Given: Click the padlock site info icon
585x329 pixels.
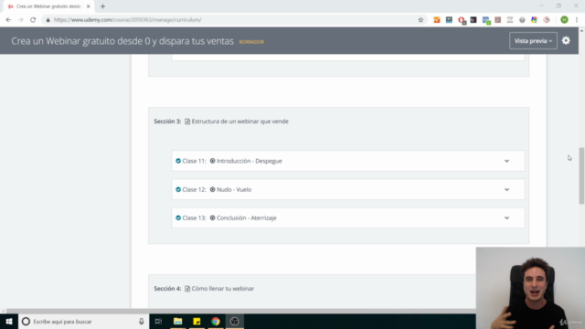Looking at the screenshot, I should (x=48, y=20).
